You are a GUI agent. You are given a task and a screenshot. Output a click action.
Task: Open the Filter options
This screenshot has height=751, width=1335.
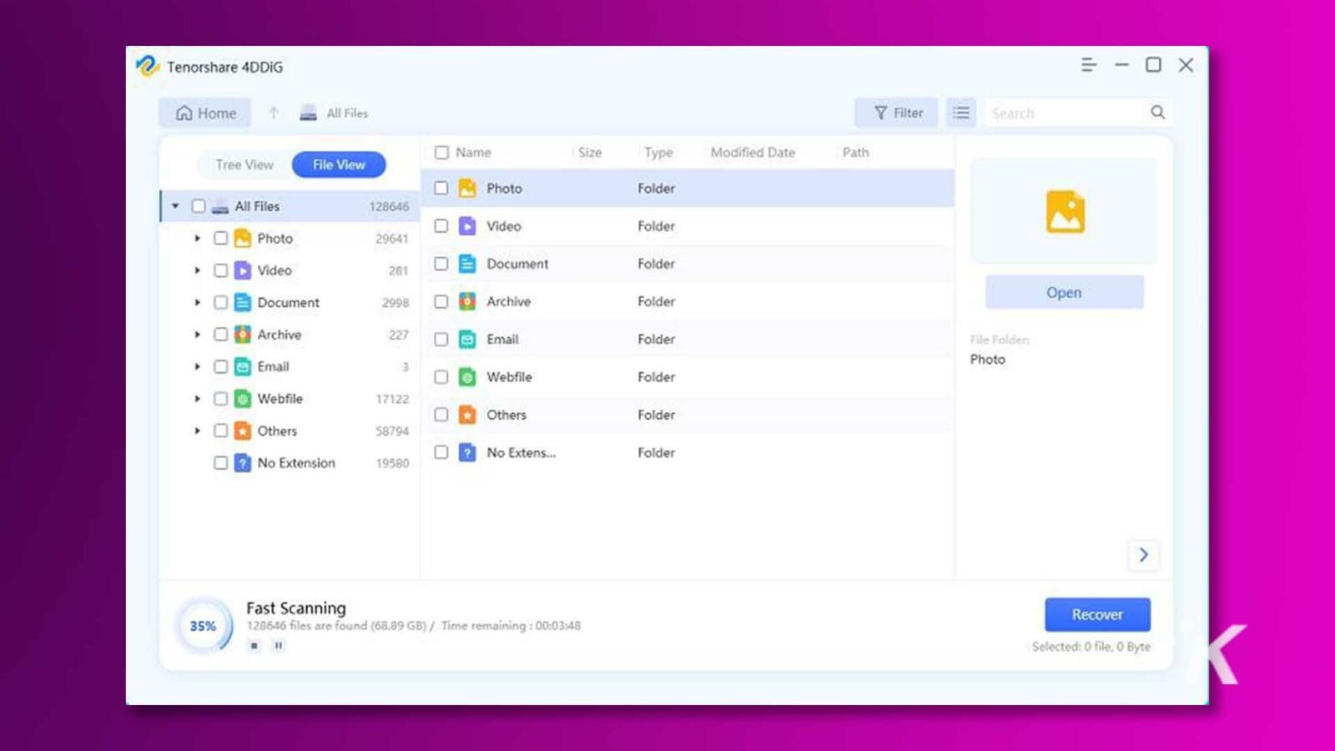pos(897,113)
